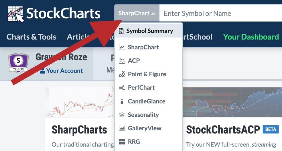
Task: Click the Point & Figure XO icon
Action: [x=122, y=74]
